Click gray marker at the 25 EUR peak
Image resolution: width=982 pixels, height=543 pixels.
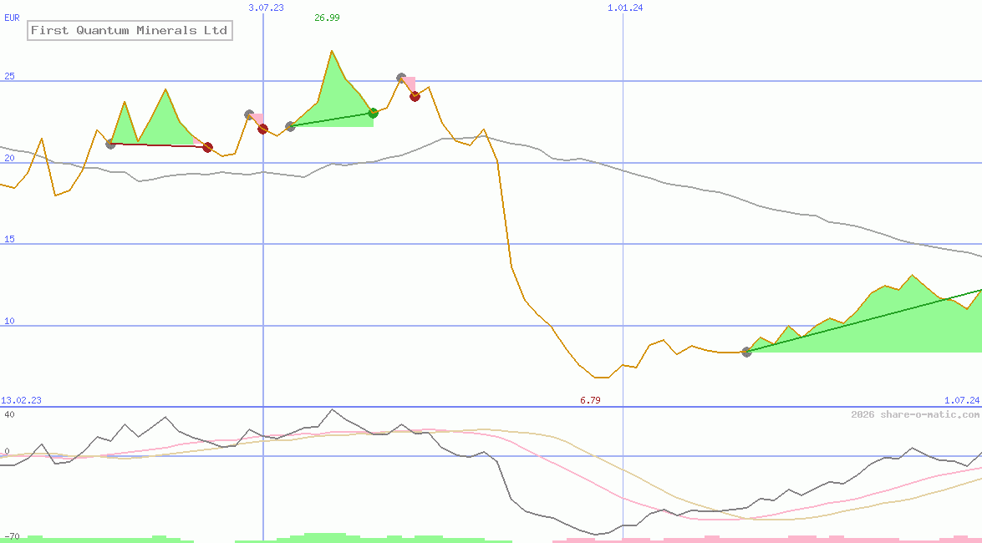tap(401, 78)
